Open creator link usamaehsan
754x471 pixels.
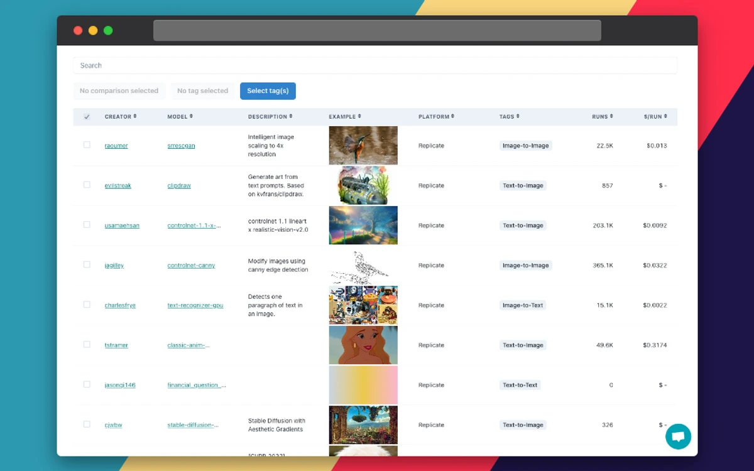pos(122,225)
